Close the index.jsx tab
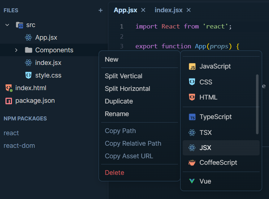Image resolution: width=269 pixels, height=199 pixels. pos(189,10)
